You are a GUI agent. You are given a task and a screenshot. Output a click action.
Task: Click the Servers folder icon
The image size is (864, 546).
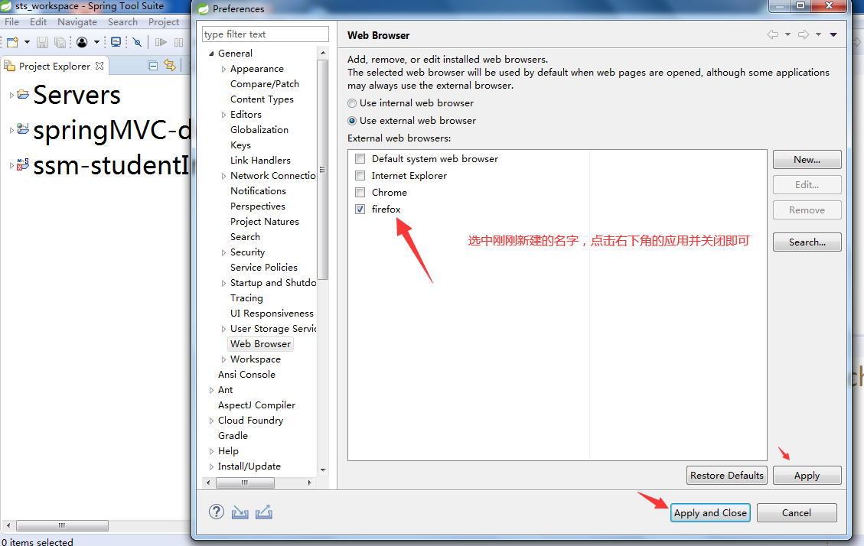pyautogui.click(x=23, y=94)
